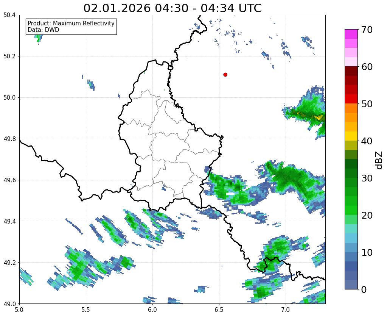Viewport: 387px width, 316px height.
Task: Click the latitude label 49.2
Action: click(x=9, y=262)
